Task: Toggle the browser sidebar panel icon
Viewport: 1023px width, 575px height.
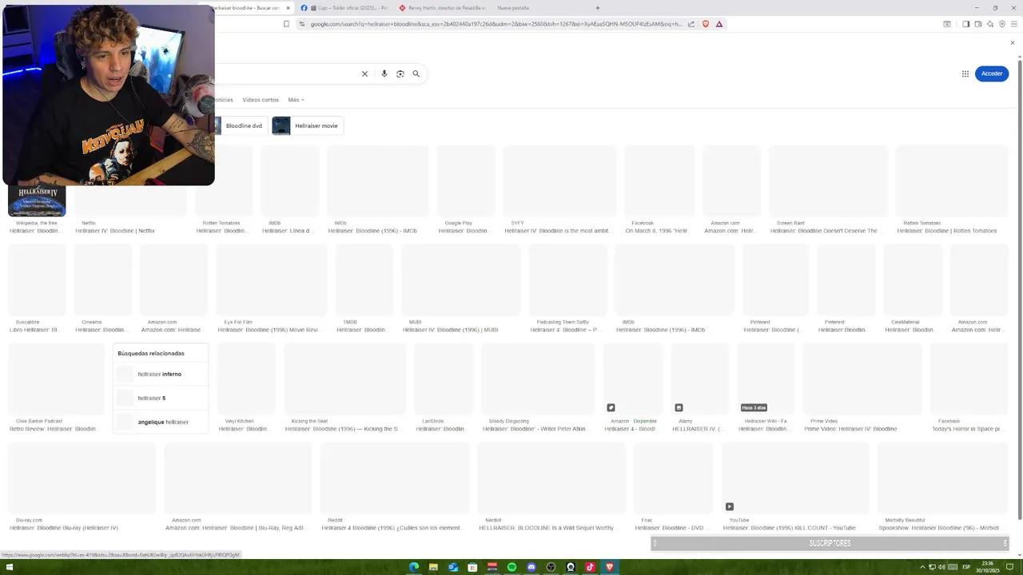Action: (x=965, y=24)
